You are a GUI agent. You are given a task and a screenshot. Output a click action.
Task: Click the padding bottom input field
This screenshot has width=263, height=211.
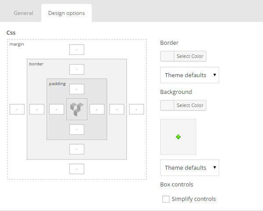coord(77,129)
